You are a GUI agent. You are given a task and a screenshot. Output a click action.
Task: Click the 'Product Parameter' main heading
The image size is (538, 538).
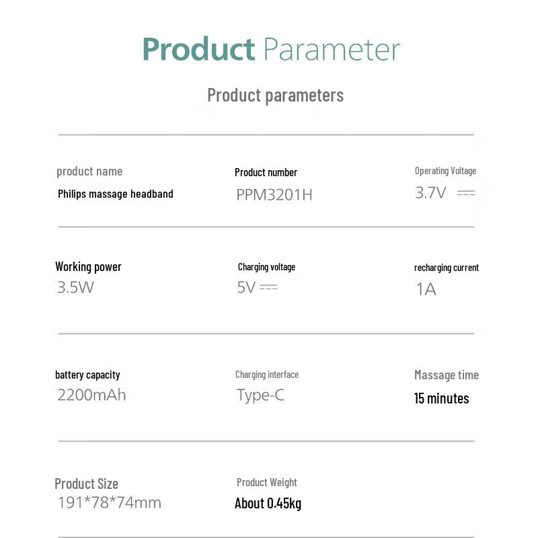tap(271, 50)
